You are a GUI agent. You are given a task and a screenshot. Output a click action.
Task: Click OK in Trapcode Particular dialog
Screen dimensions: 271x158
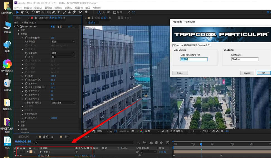[x=264, y=73]
